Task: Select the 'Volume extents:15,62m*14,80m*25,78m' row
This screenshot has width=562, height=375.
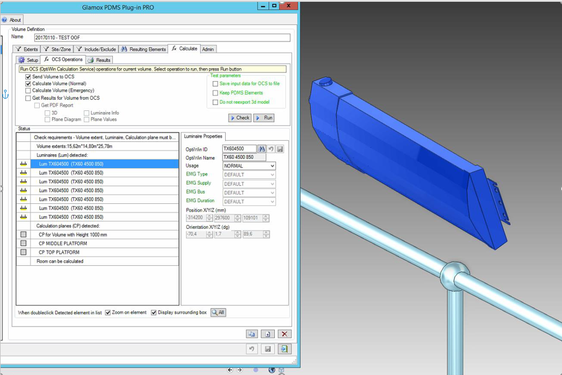Action: [97, 146]
